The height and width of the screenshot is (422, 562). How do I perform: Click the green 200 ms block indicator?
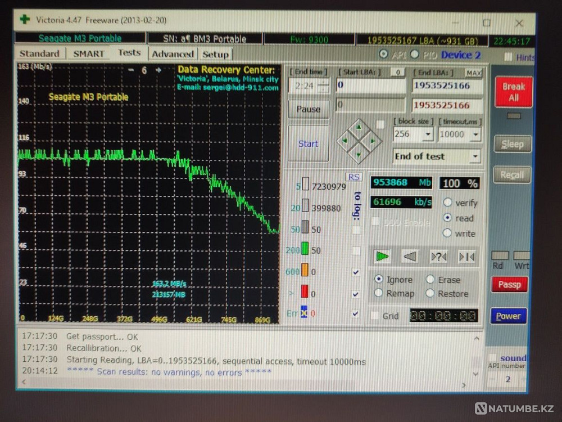[x=305, y=249]
